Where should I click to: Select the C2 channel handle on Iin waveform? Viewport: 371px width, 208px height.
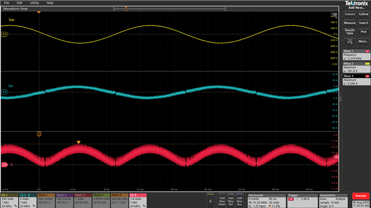[5, 92]
